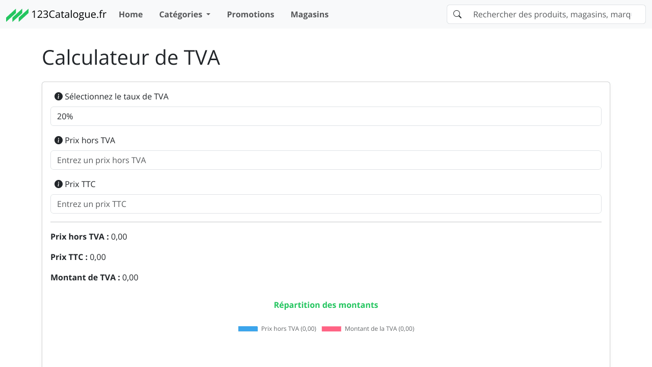Image resolution: width=652 pixels, height=367 pixels.
Task: Click the info icon beside Prix TTC
Action: [x=58, y=184]
